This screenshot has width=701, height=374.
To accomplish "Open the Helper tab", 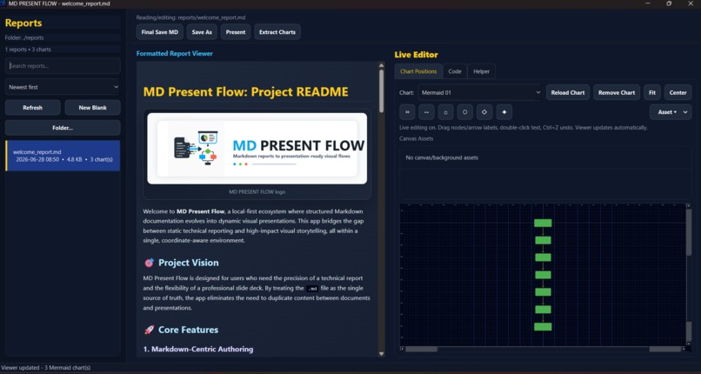I will pyautogui.click(x=482, y=71).
